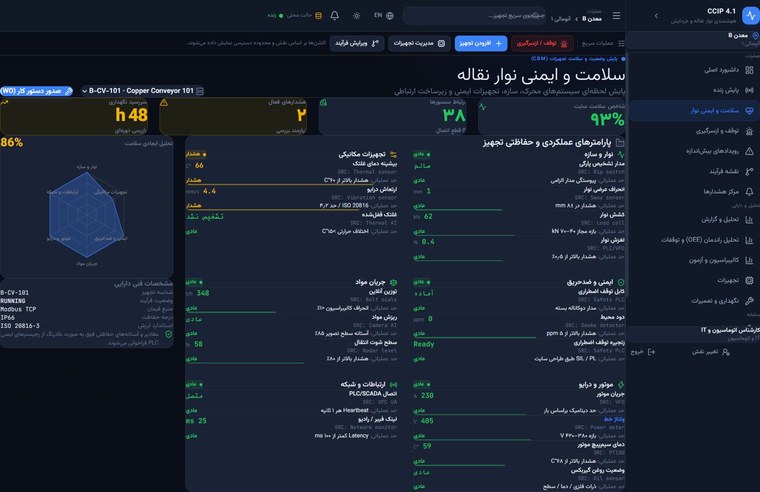This screenshot has width=760, height=492.
Task: Open تحلیل راندمان (OEE) و توقفات menu item
Action: pyautogui.click(x=694, y=240)
